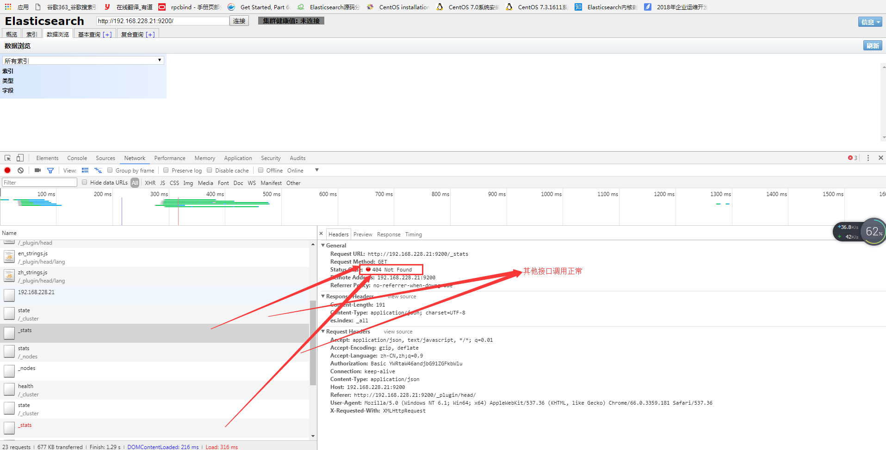Collapse the General section

pyautogui.click(x=323, y=245)
